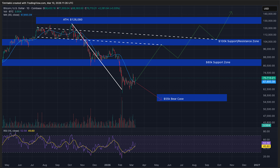Click the $80k Support Zone label
Screen dimensions: 280x168
point(218,62)
